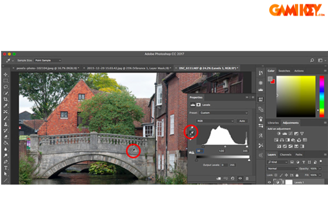Open the RGB channel dropdown

tap(215, 121)
